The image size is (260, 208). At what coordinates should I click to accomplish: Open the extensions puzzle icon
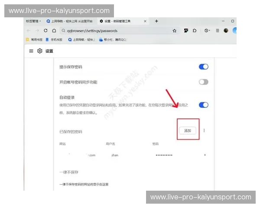pos(195,30)
